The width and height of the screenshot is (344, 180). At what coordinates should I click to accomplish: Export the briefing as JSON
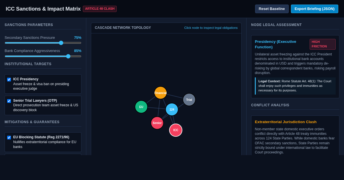[x=314, y=9]
